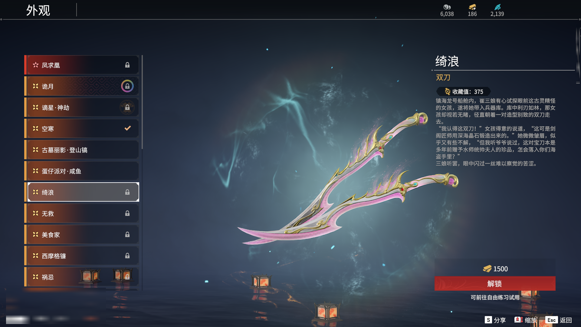Viewport: 581px width, 327px height.
Task: Click the checkmark on 空寒 row
Action: pyautogui.click(x=128, y=128)
